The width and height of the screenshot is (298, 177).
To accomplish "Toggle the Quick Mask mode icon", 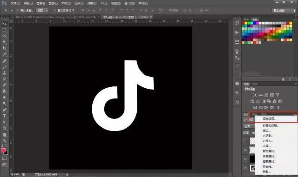I will click(x=4, y=158).
